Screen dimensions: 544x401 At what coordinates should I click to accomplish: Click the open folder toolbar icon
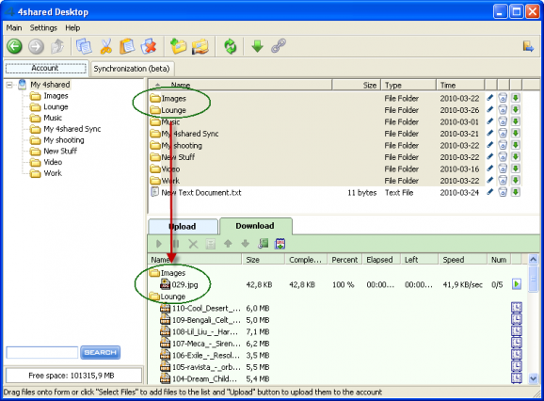[200, 46]
